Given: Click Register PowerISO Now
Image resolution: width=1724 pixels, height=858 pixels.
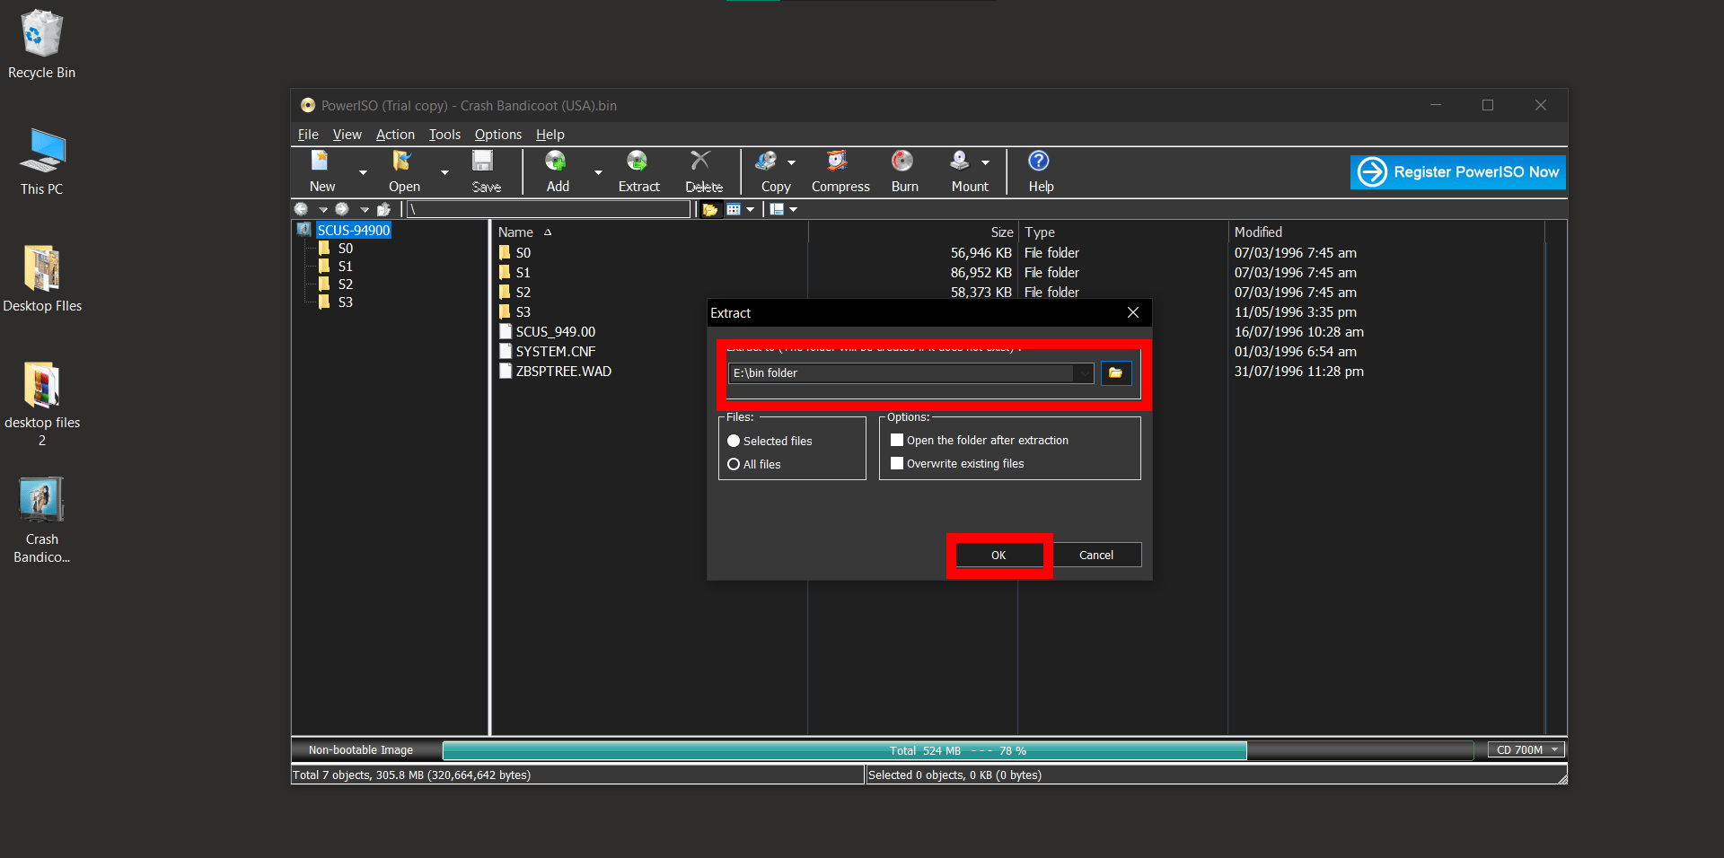Looking at the screenshot, I should tap(1456, 171).
